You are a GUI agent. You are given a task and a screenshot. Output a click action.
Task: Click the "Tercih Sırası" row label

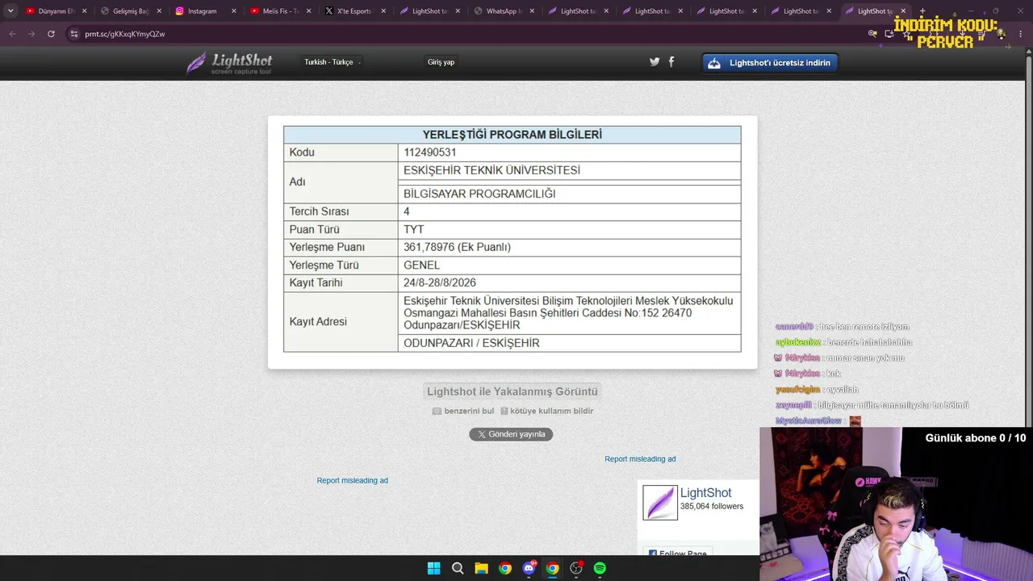[x=320, y=211]
